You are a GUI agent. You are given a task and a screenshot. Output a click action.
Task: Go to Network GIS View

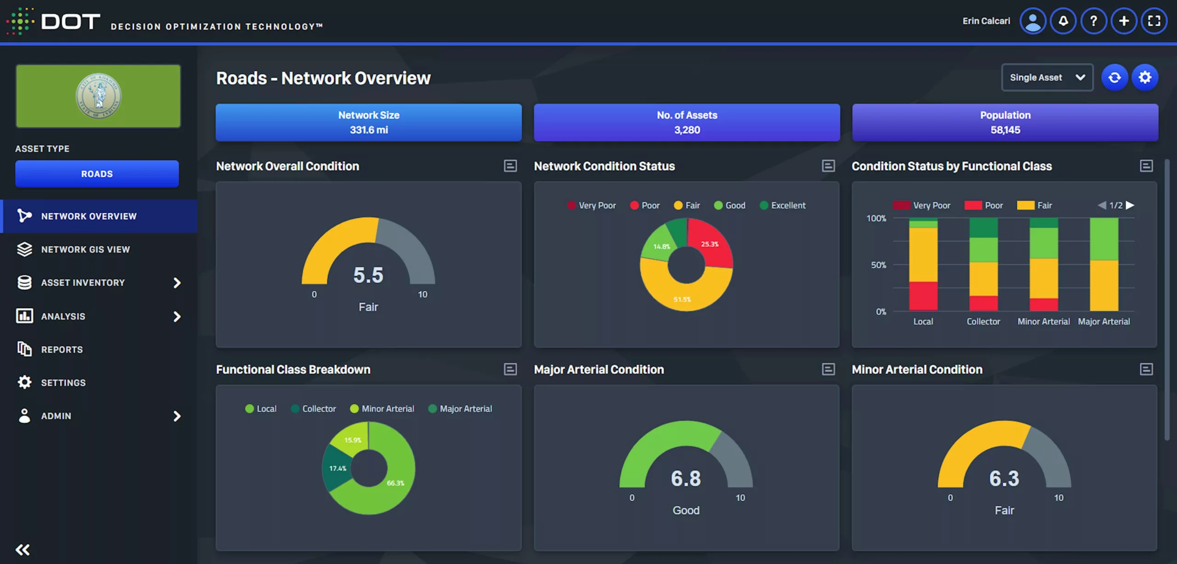86,250
